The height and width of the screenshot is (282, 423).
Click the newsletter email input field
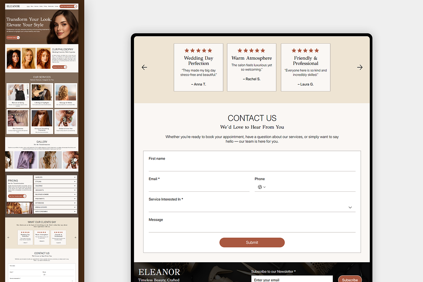292,280
